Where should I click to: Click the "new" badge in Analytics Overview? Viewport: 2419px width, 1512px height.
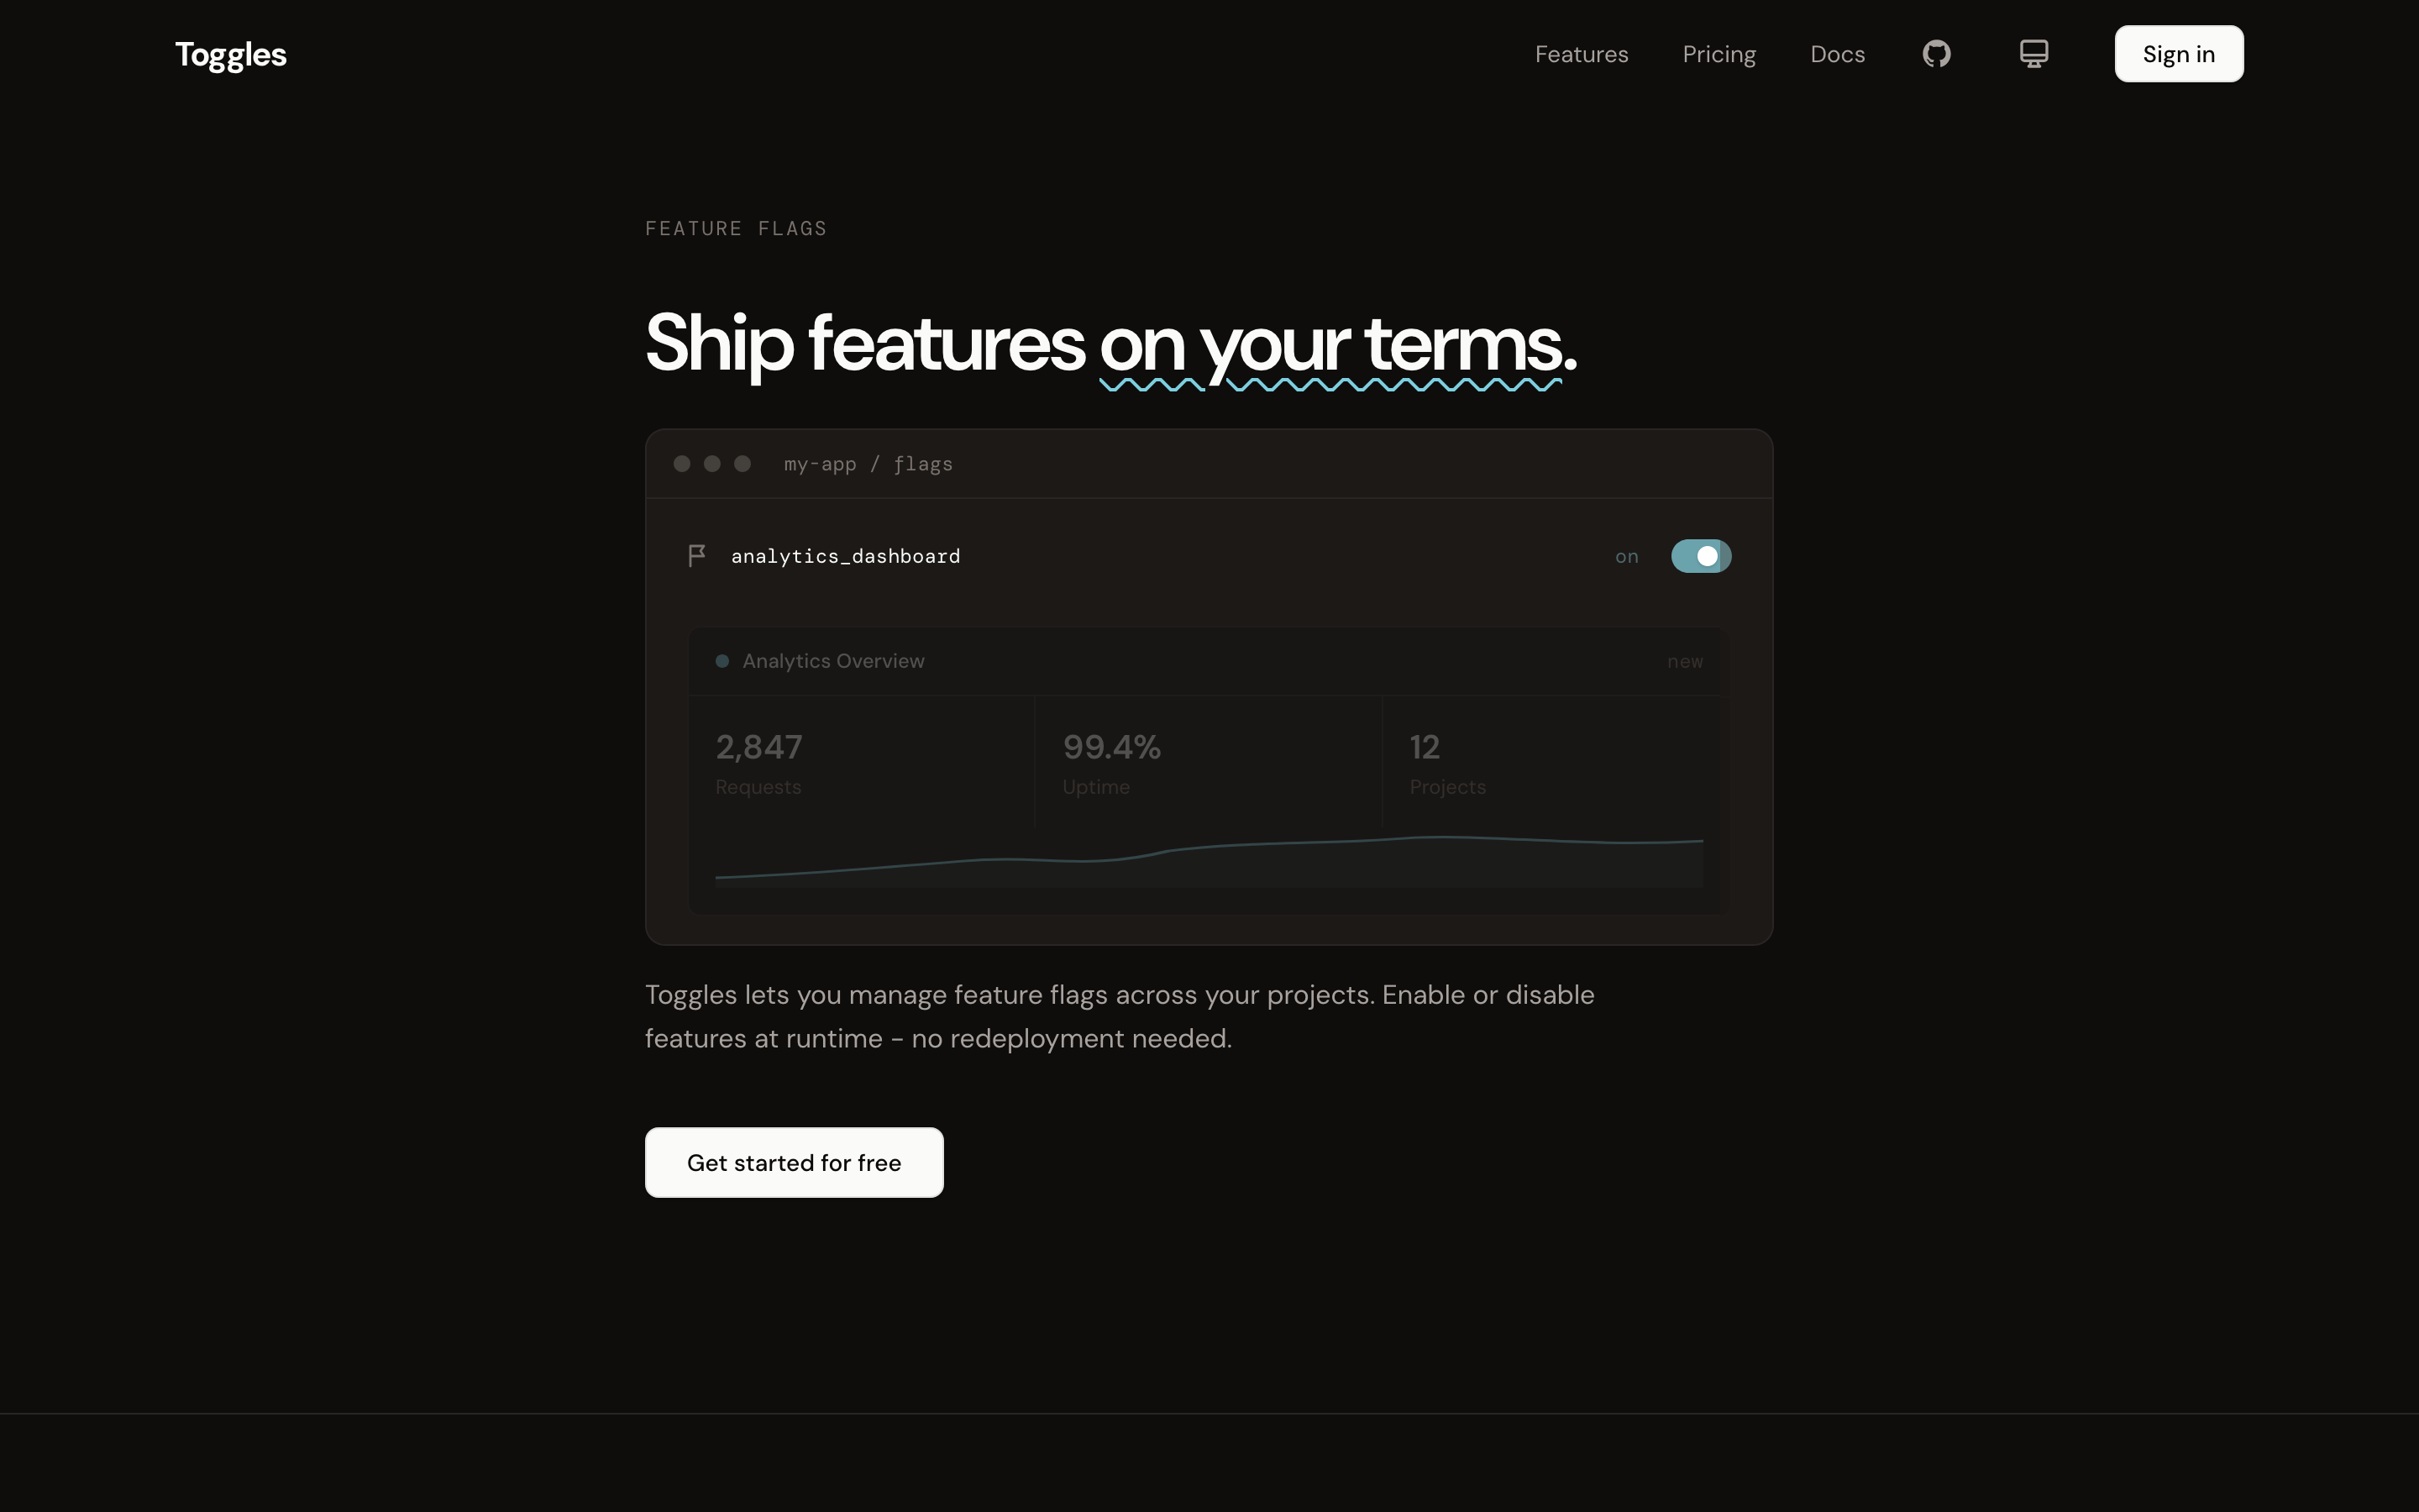1684,661
